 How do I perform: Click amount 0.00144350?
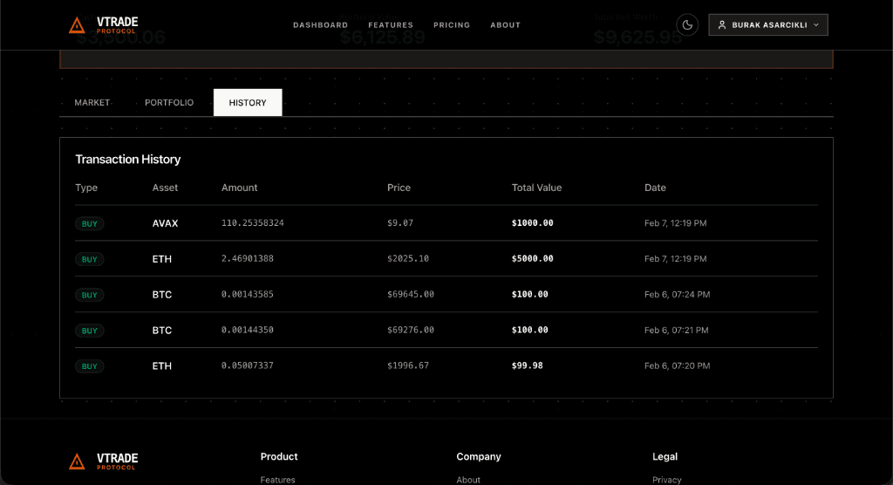point(247,330)
